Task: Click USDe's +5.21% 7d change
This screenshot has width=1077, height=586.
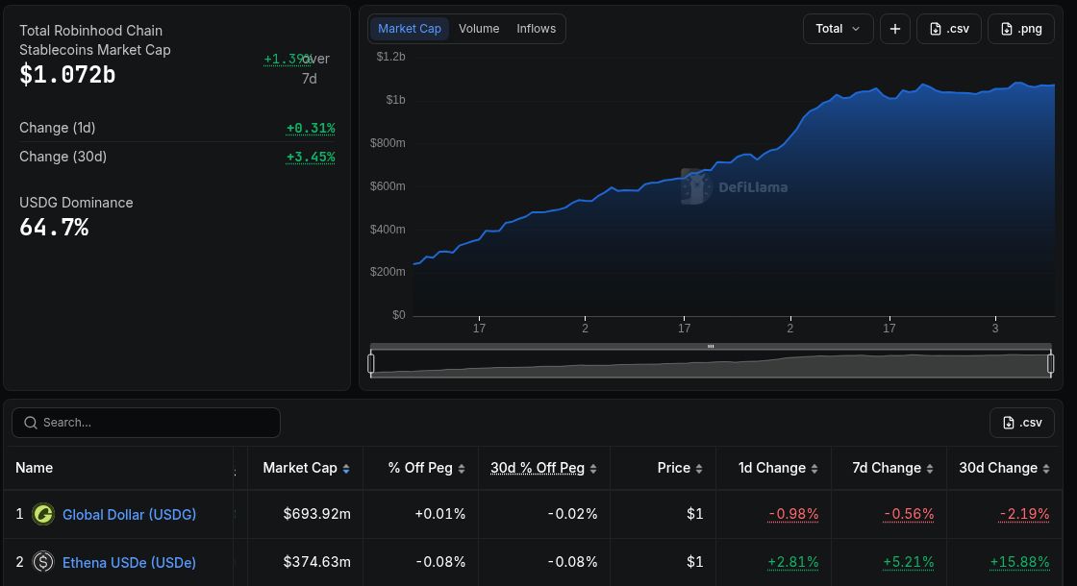Action: [908, 562]
